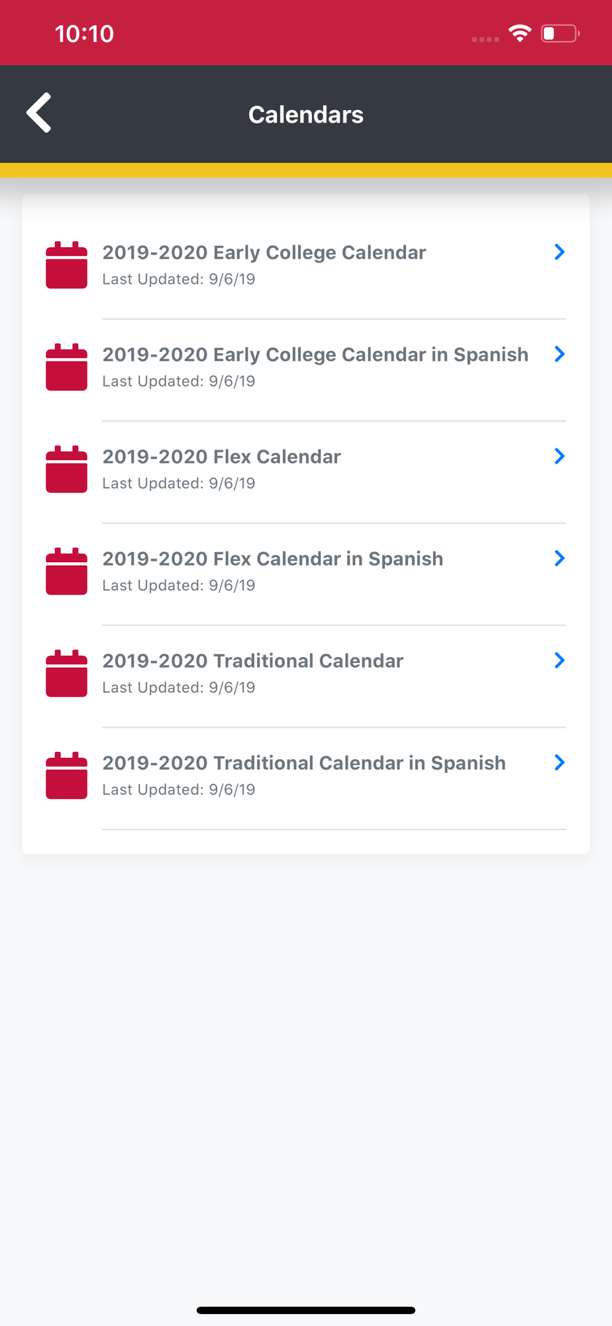This screenshot has height=1326, width=612.
Task: Tap the Calendars page title
Action: 306,115
